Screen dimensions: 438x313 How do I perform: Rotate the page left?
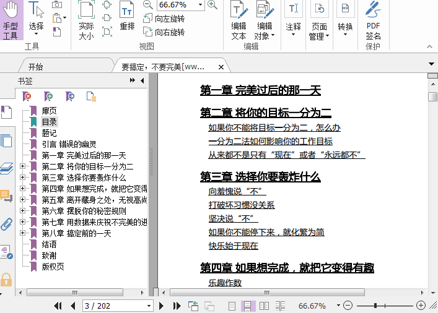(164, 19)
